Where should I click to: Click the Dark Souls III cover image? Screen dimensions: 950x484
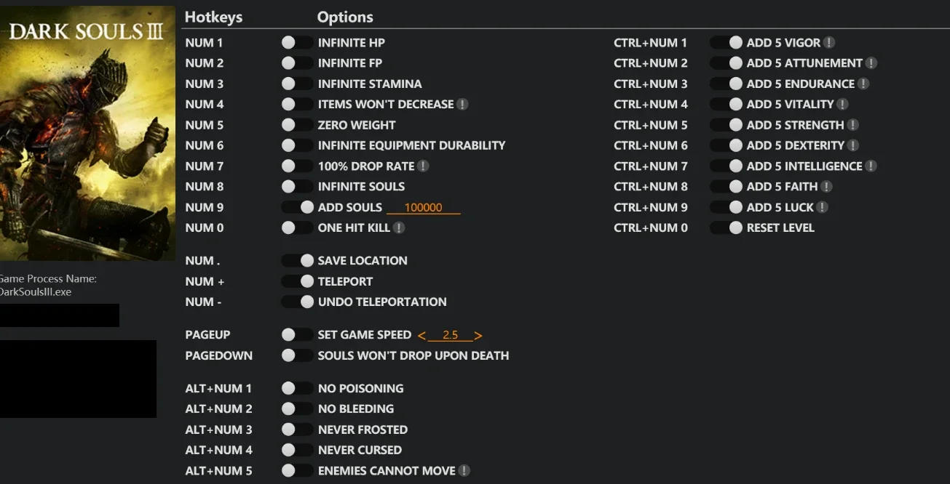87,134
